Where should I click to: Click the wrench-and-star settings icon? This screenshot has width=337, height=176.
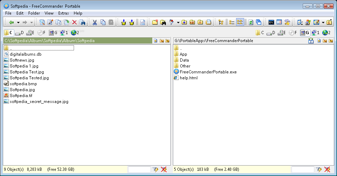[x=287, y=22]
